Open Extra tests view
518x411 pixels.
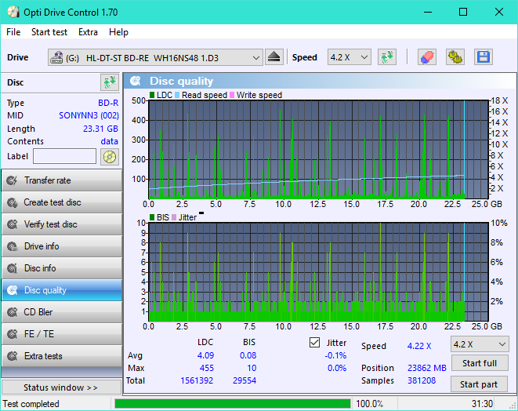[x=62, y=356]
